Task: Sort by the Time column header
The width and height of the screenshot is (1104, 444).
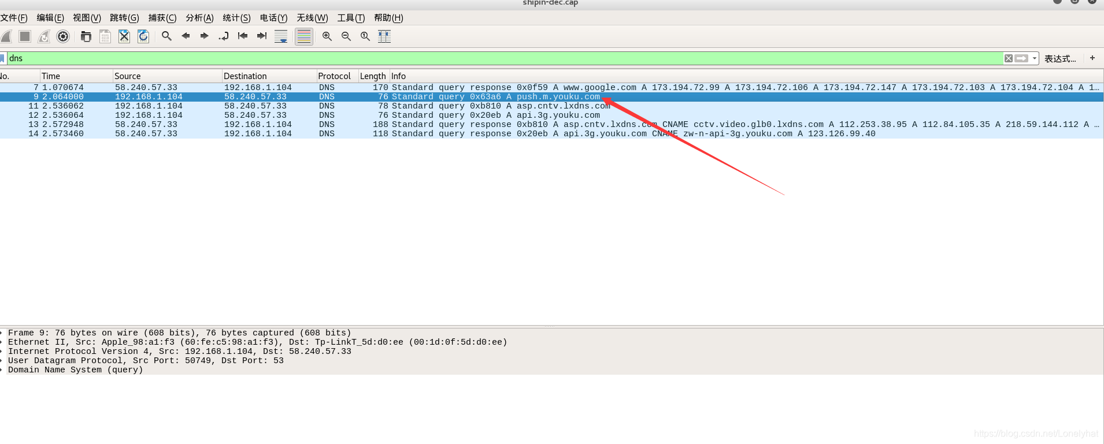Action: point(76,76)
